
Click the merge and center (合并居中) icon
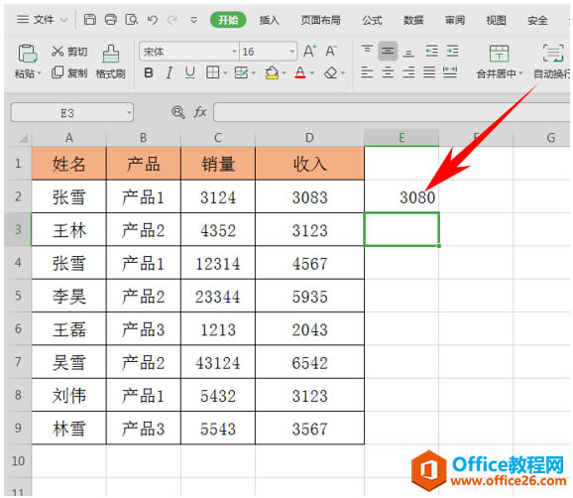click(x=499, y=54)
